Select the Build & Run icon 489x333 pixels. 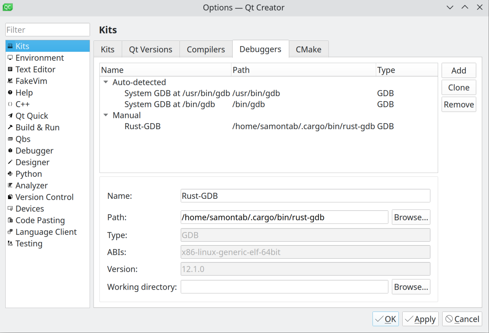10,127
